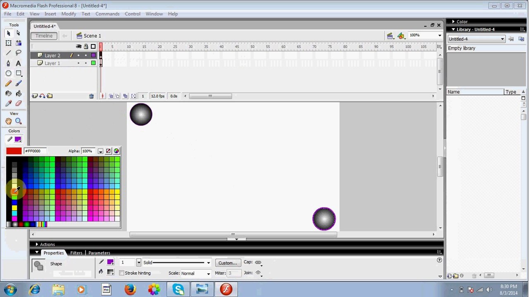This screenshot has width=529, height=297.
Task: Delete layer with the trash icon
Action: pyautogui.click(x=91, y=96)
